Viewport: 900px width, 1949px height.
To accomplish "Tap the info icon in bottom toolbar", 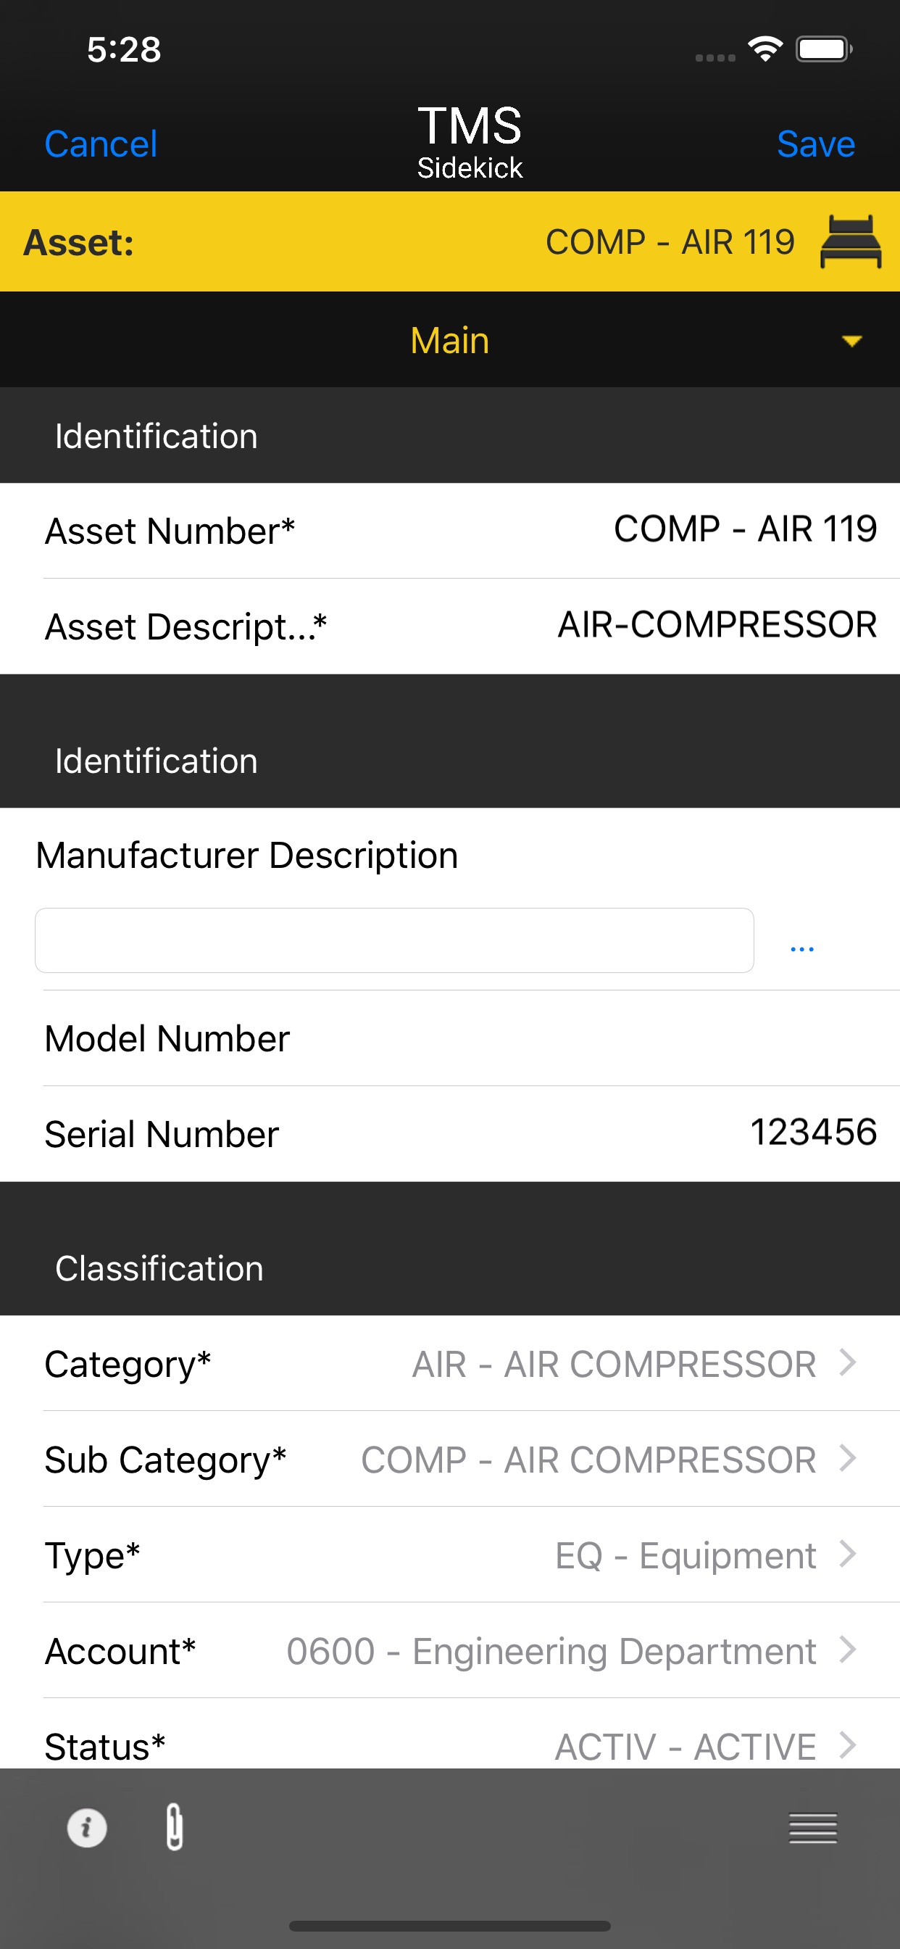I will pyautogui.click(x=87, y=1828).
